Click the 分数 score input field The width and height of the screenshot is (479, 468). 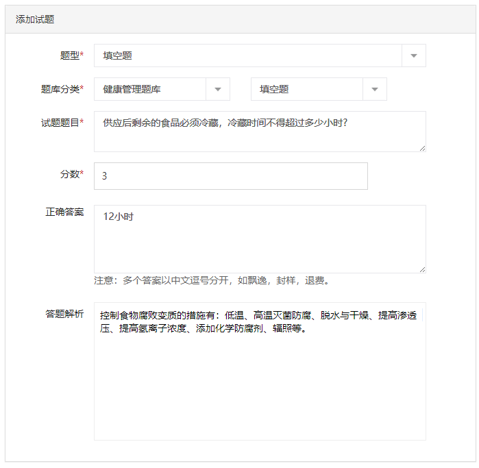231,176
